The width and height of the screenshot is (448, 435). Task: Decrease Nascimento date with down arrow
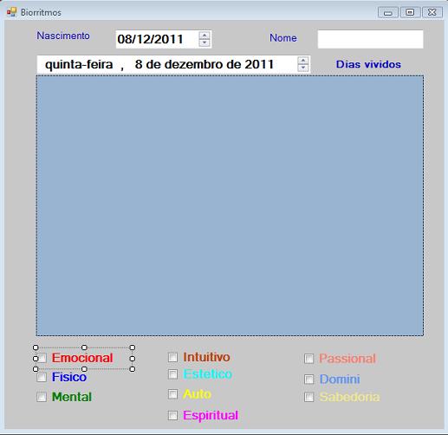[205, 42]
